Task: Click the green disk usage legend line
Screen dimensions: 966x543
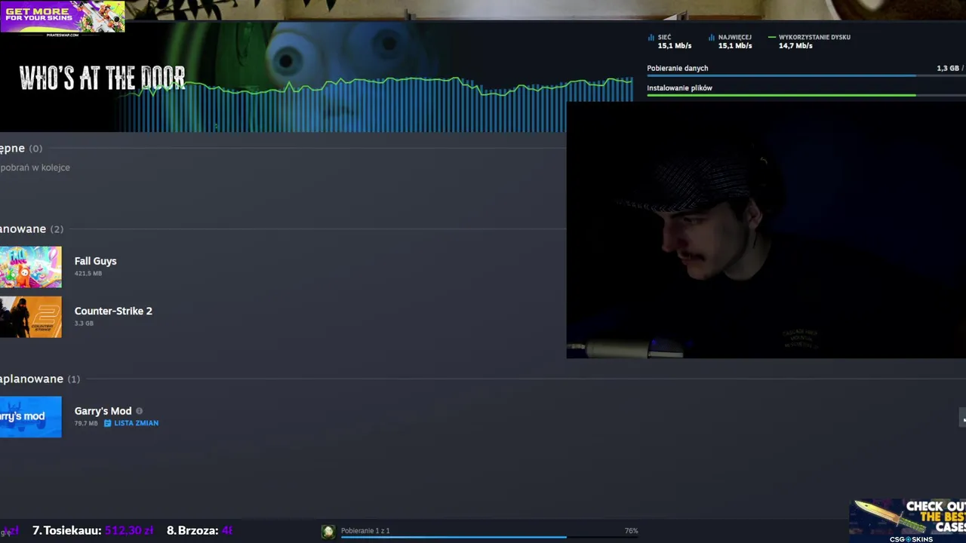Action: 772,37
